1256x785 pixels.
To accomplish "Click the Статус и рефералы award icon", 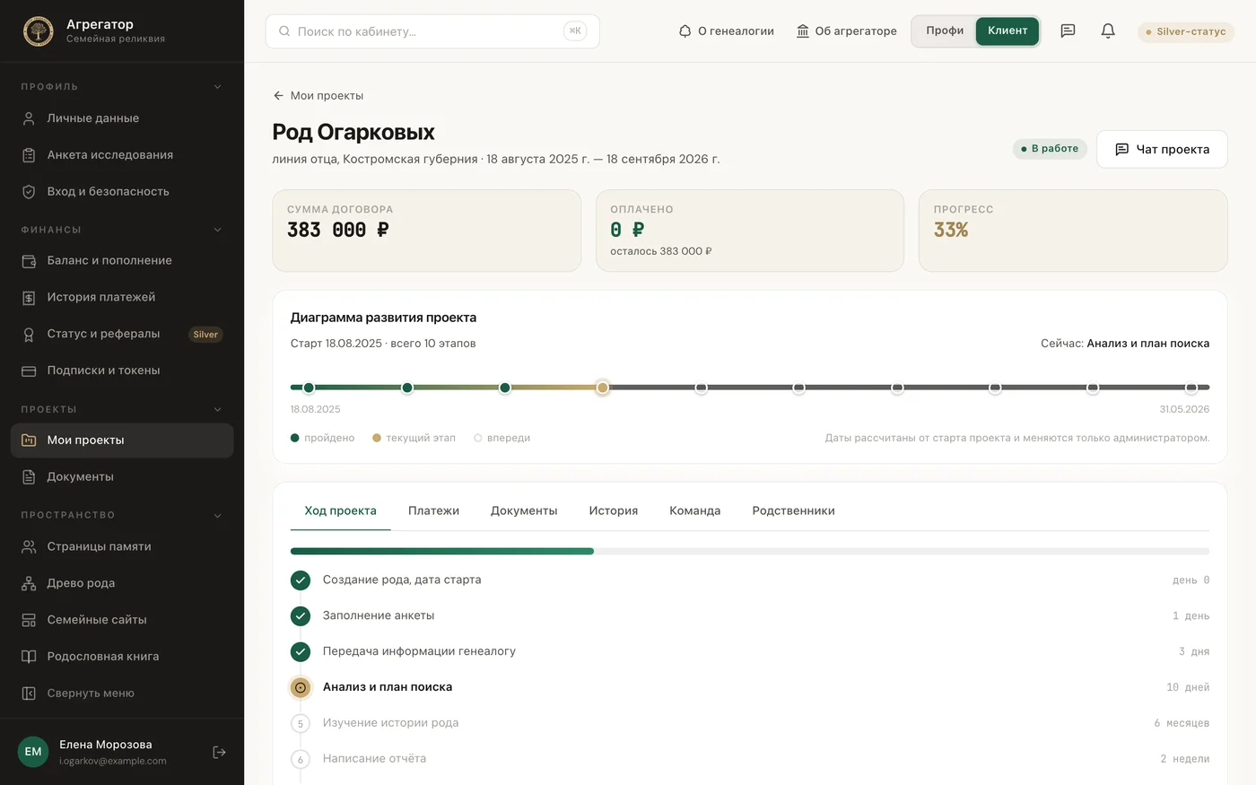I will point(29,334).
